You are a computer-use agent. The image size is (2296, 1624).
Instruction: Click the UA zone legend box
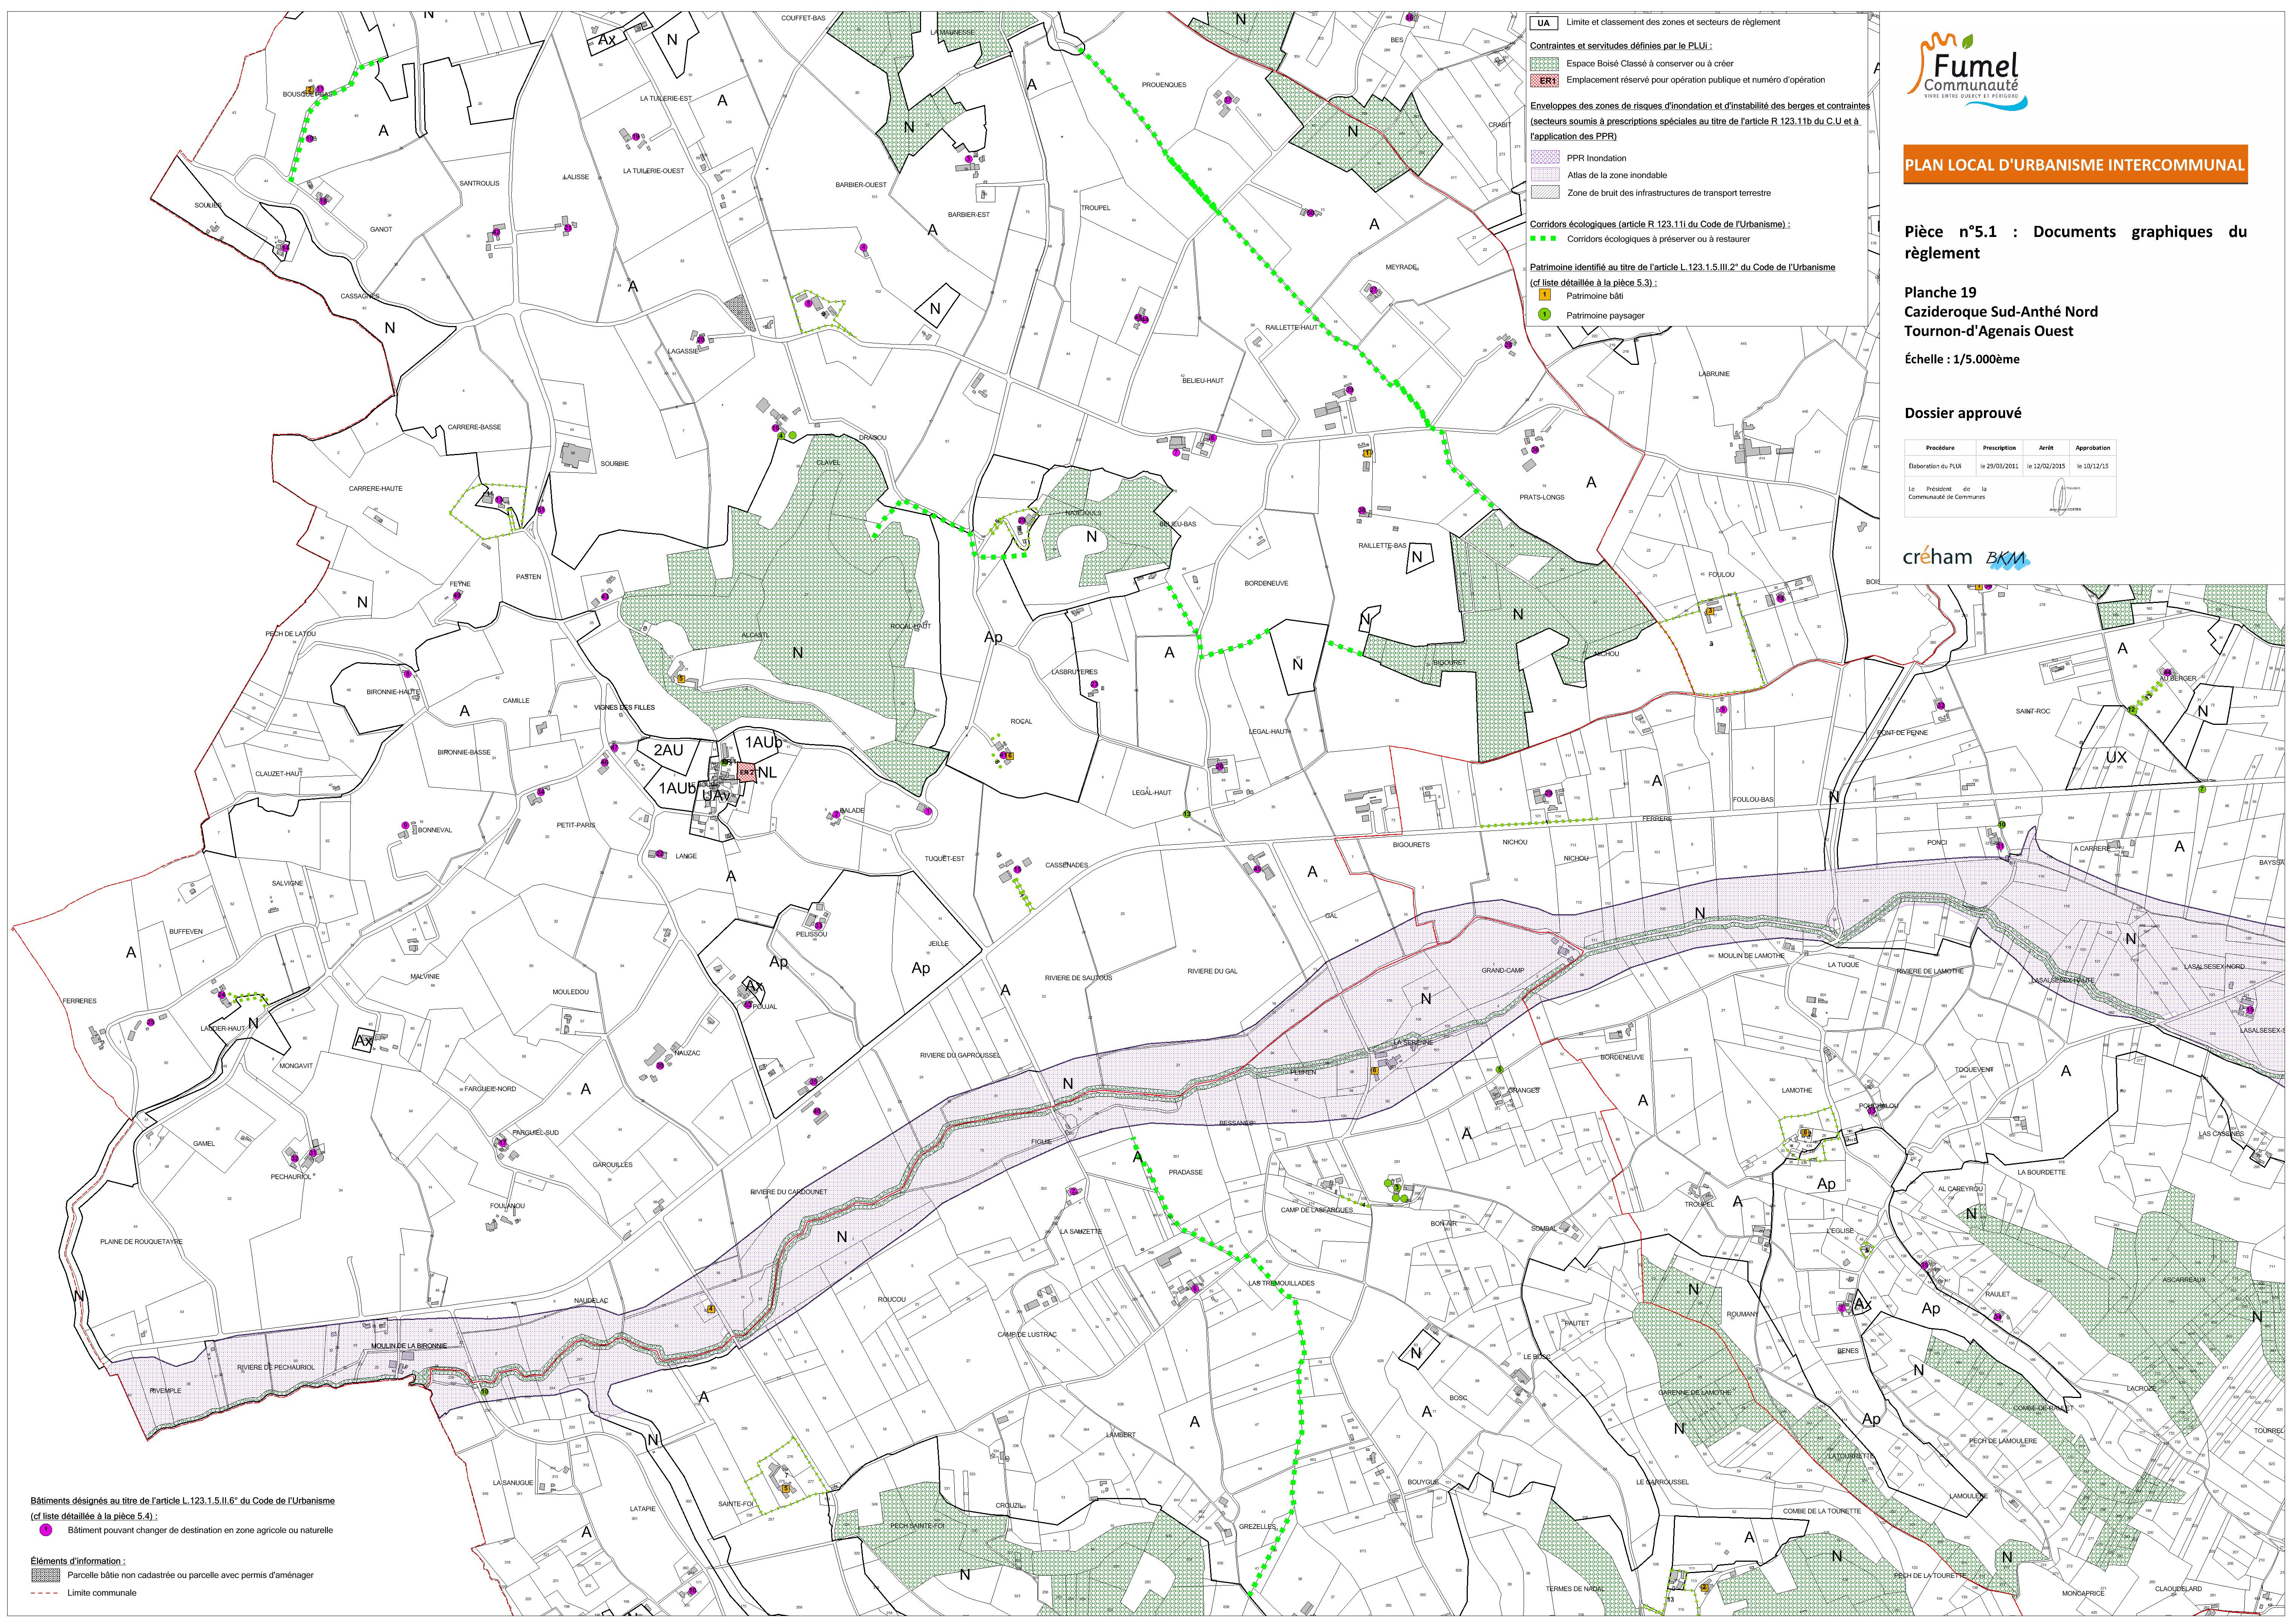point(1544,23)
